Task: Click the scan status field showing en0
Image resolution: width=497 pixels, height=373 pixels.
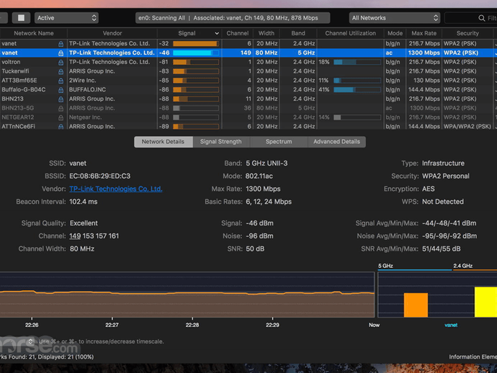Action: (233, 18)
